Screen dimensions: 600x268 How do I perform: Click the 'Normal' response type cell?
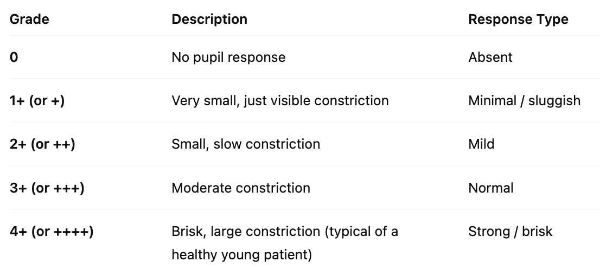click(x=491, y=188)
